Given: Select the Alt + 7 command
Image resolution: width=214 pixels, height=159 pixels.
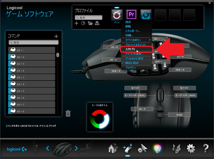Looking at the screenshot, I should [32, 104].
